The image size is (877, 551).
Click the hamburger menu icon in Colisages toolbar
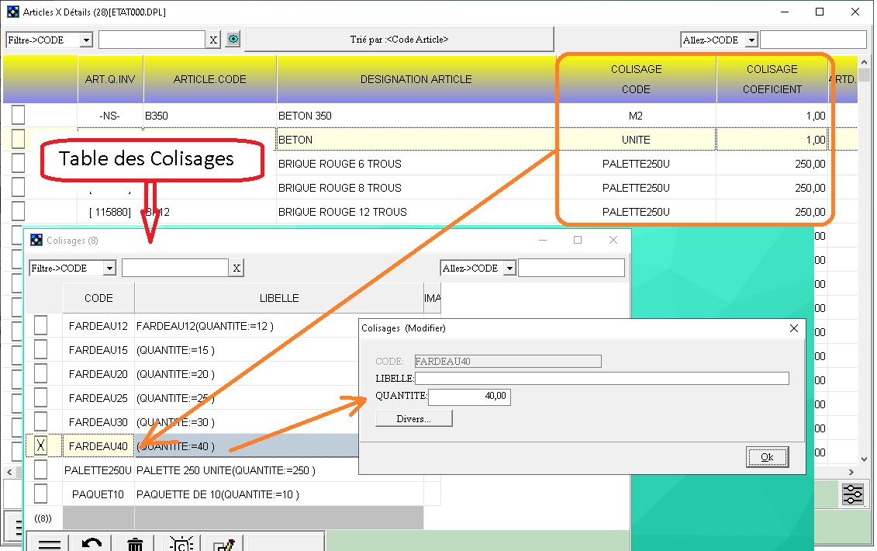(x=49, y=543)
